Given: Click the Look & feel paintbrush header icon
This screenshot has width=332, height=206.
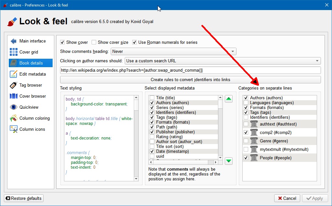Looking at the screenshot, I should pos(12,21).
